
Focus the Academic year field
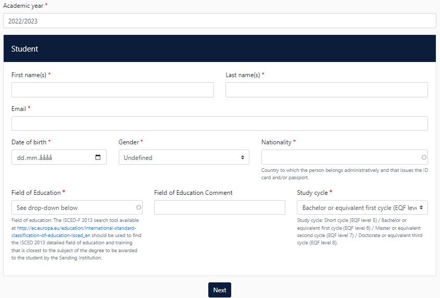tap(219, 21)
